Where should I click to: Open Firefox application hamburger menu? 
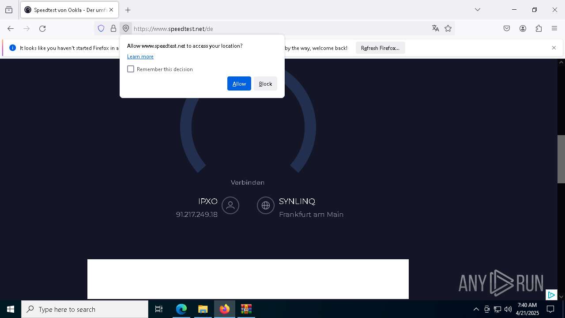pyautogui.click(x=554, y=29)
